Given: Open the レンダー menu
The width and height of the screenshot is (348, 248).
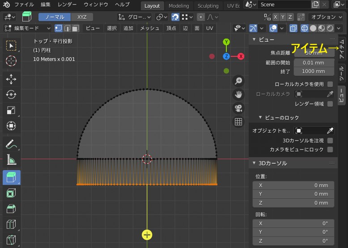Looking at the screenshot, I should coord(67,4).
